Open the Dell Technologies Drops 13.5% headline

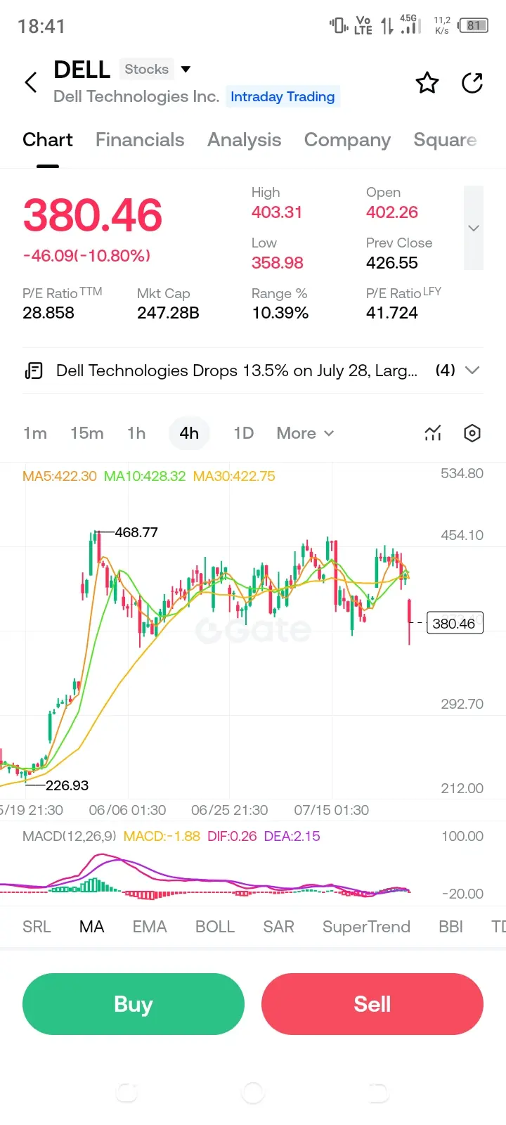(x=237, y=371)
